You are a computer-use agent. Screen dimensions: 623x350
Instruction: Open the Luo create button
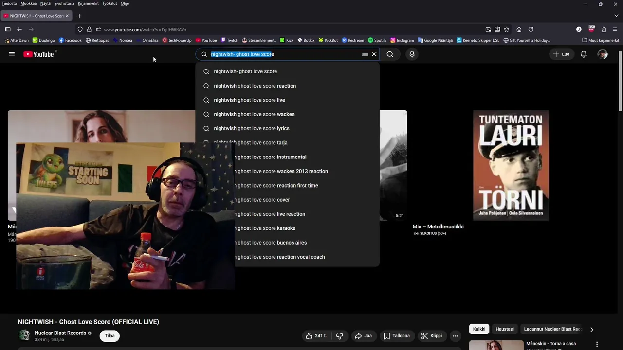561,54
